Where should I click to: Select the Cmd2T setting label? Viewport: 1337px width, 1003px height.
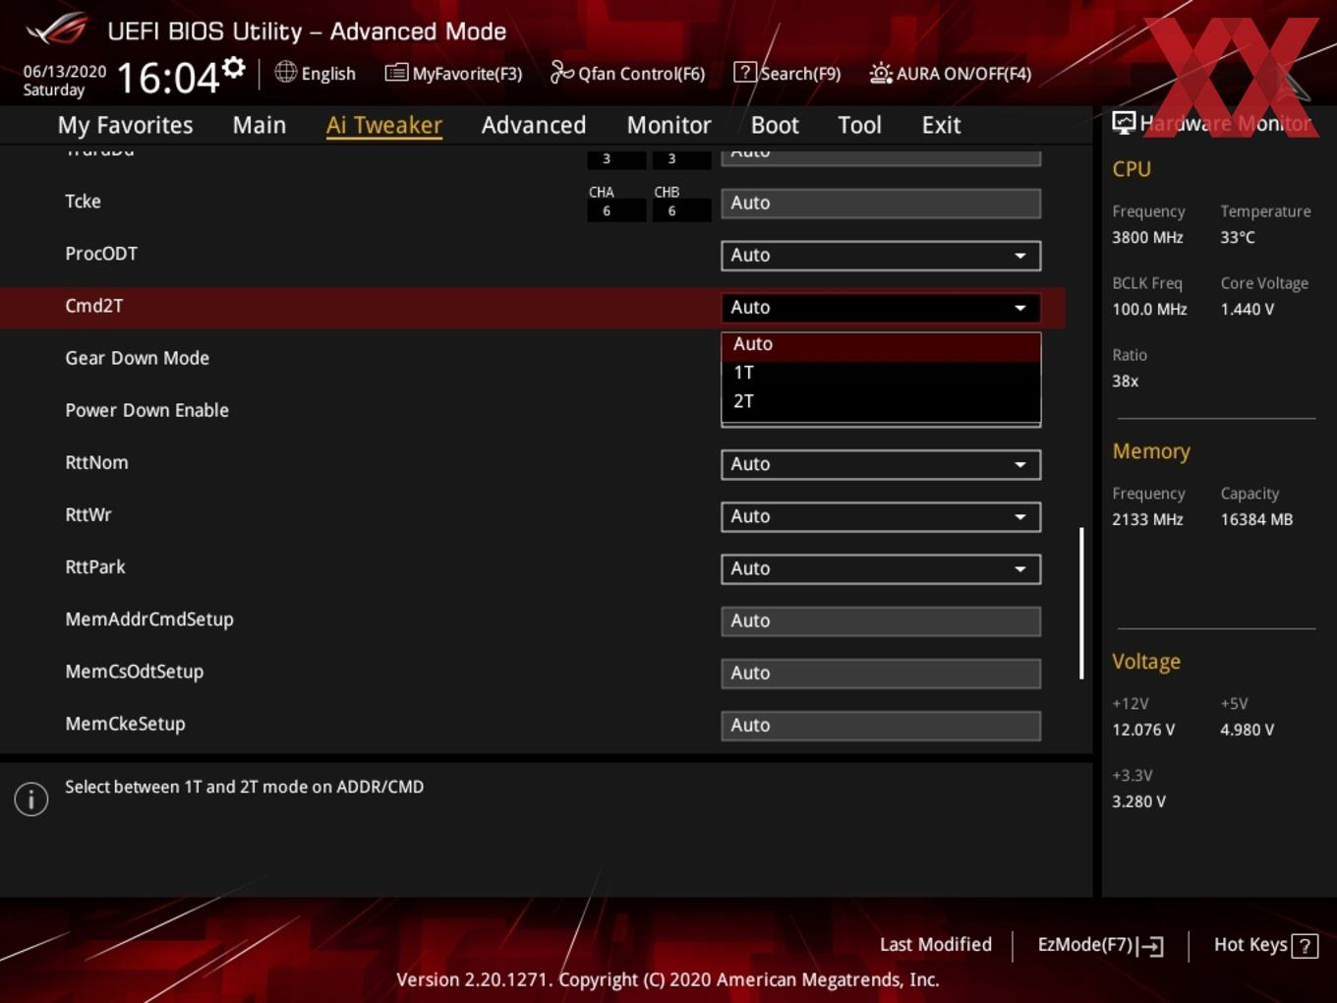pyautogui.click(x=94, y=306)
